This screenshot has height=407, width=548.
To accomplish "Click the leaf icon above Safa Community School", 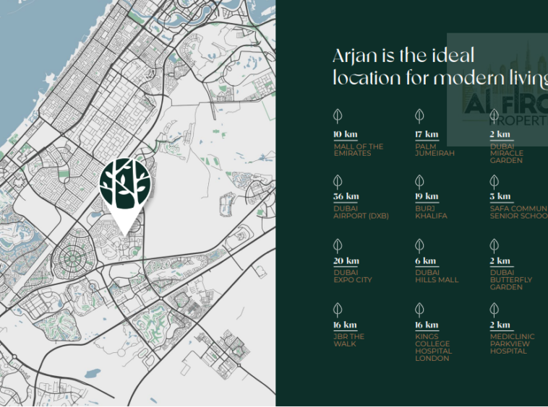I will point(494,182).
